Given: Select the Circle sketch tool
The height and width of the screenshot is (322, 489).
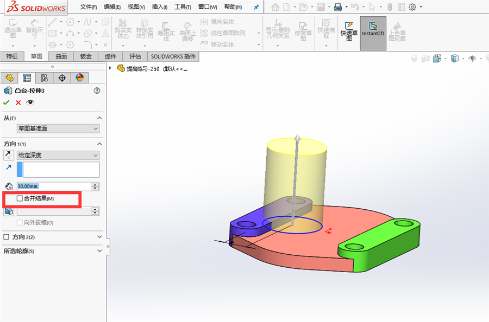Looking at the screenshot, I should [70, 22].
